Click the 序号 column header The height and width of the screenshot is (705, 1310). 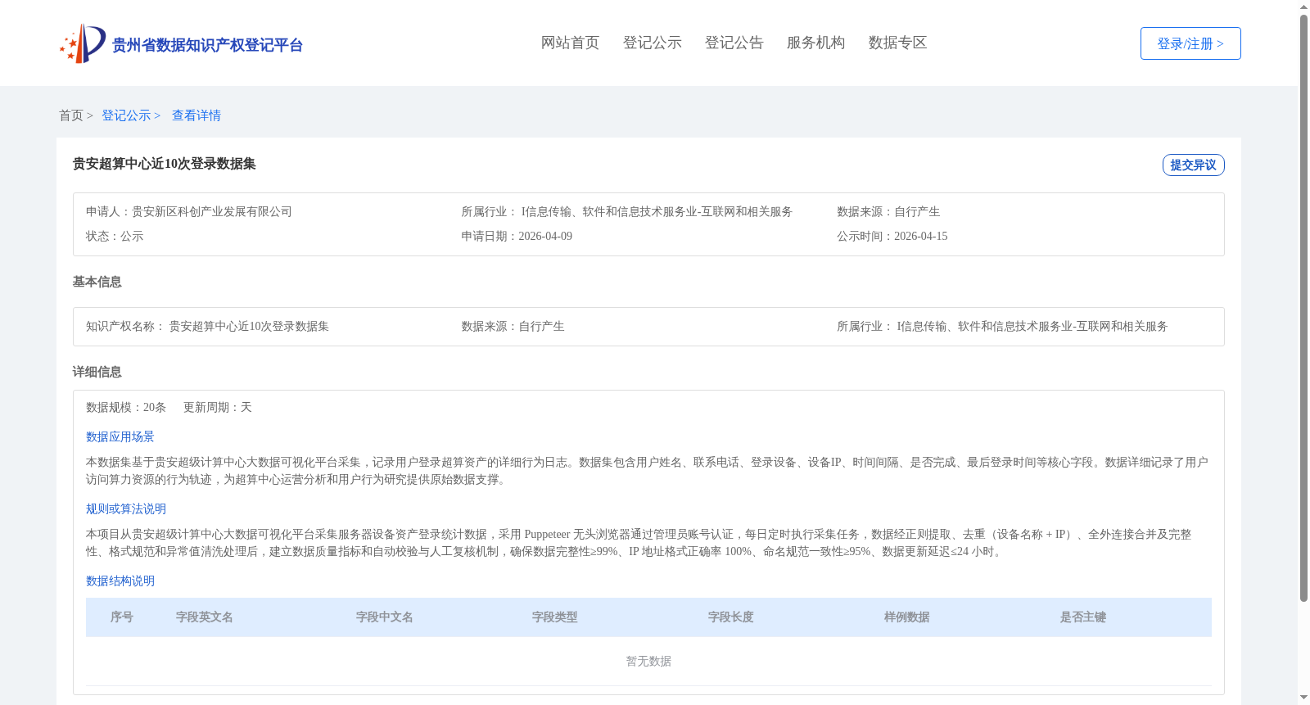pos(122,617)
